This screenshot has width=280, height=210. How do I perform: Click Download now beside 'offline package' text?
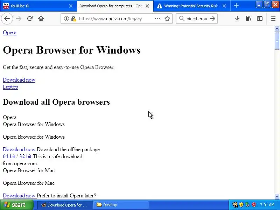(19, 149)
